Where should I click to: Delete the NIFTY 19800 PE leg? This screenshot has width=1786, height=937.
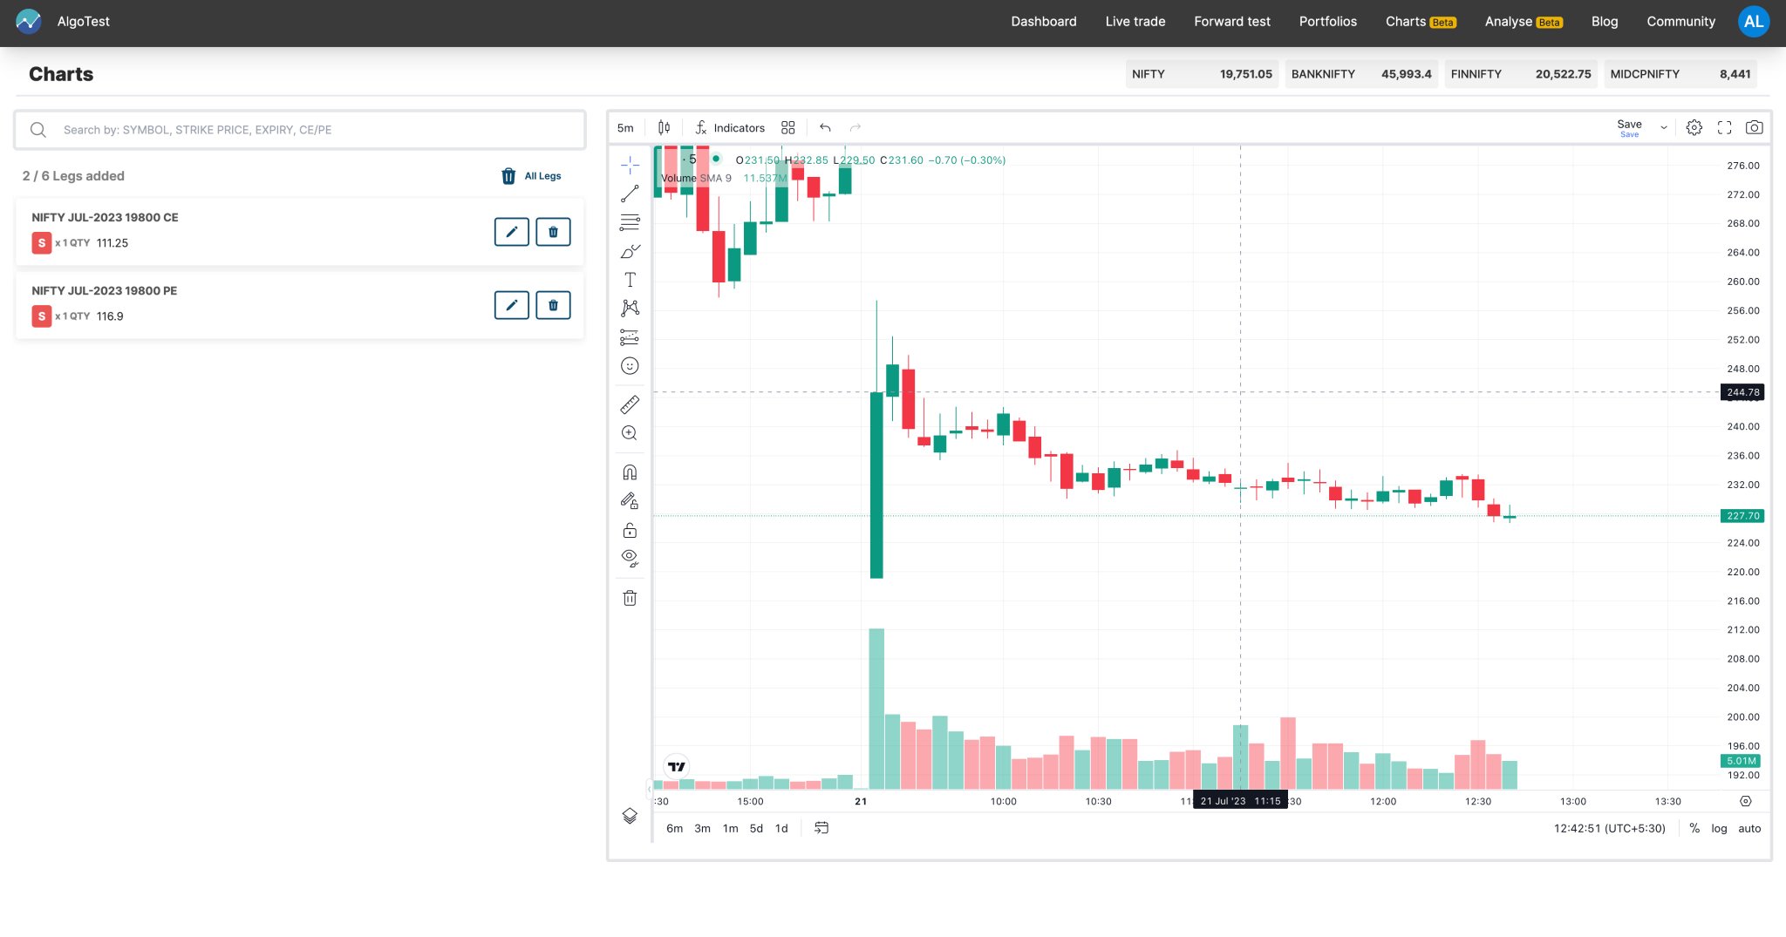[553, 305]
